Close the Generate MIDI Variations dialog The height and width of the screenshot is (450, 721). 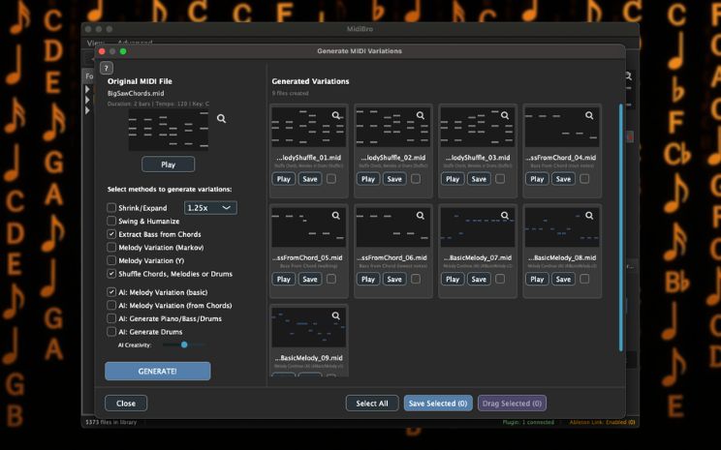[126, 404]
